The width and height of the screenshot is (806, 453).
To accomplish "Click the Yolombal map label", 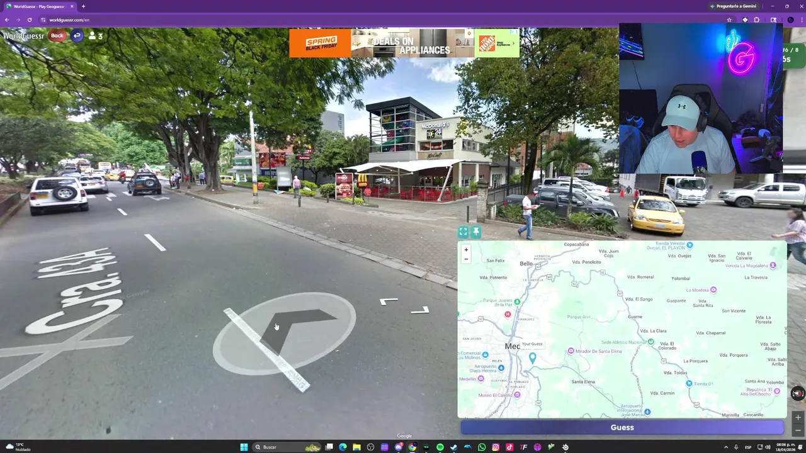I will (681, 278).
